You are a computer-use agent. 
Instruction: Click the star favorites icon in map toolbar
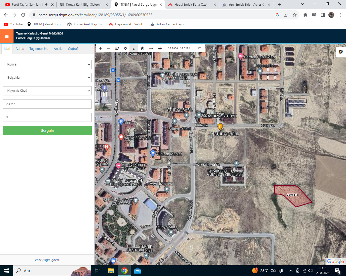click(142, 48)
